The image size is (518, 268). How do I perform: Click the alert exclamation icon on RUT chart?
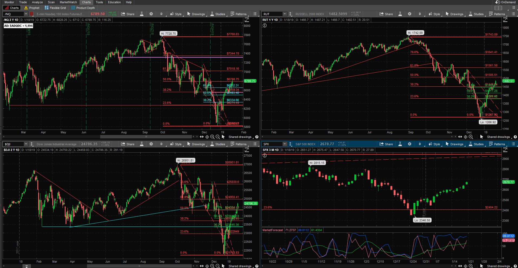coord(265,25)
